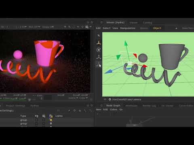Image resolution: width=194 pixels, height=145 pixels.
Task: Click the camera path /root/world/cam/camera
Action: 127,99
